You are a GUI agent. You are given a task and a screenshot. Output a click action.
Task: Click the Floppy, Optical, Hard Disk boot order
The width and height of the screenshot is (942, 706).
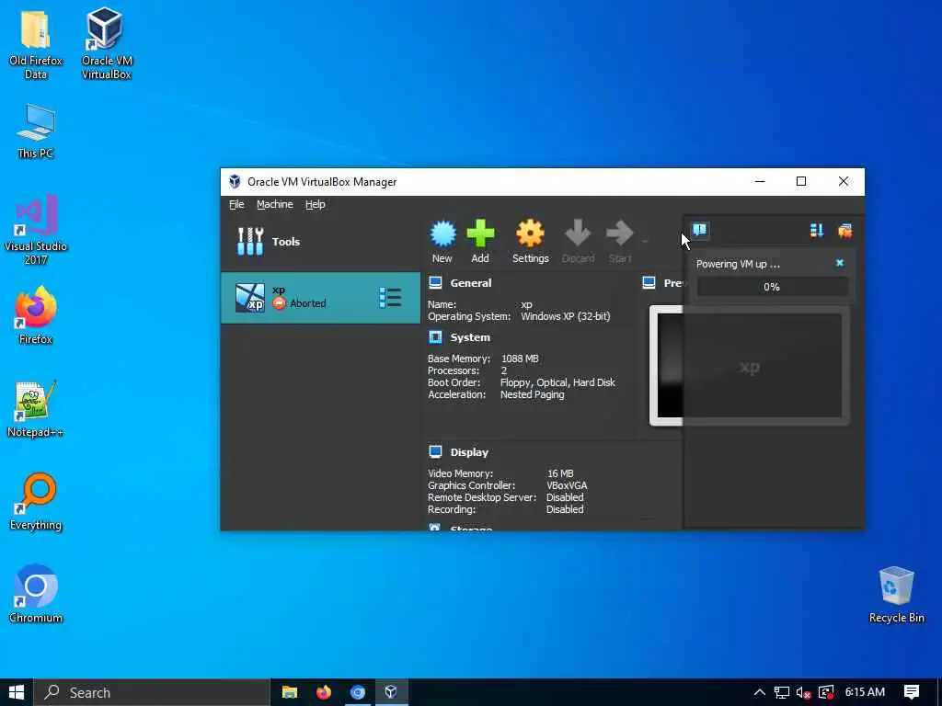pyautogui.click(x=557, y=382)
